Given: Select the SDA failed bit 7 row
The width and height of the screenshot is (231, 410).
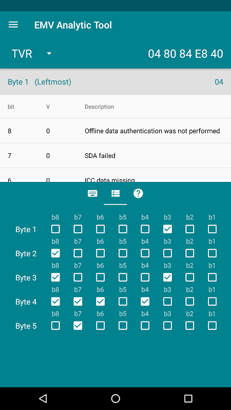Looking at the screenshot, I should tap(115, 156).
